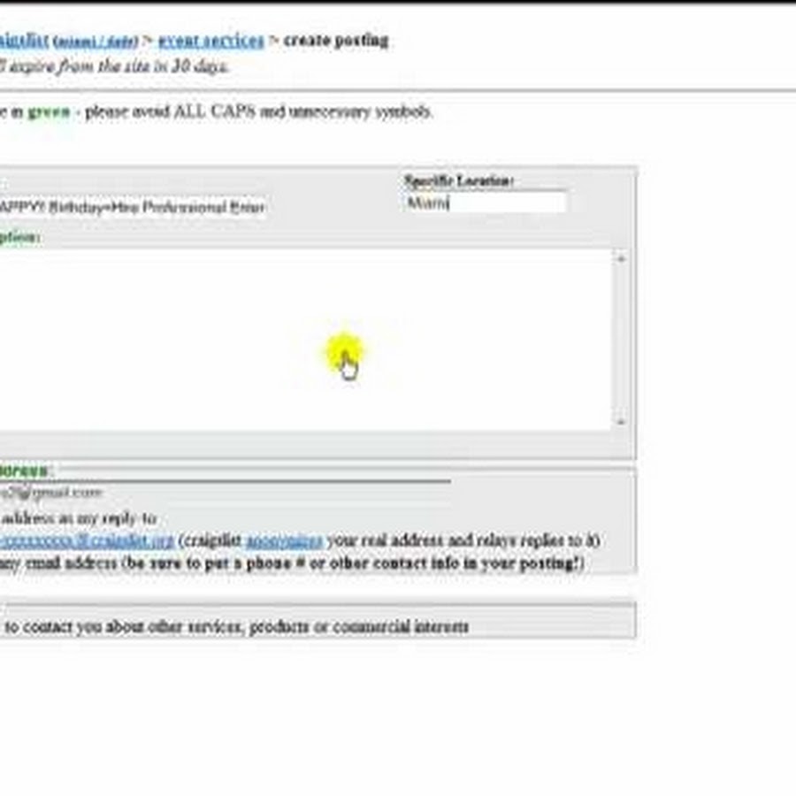
Task: Click the Specific Location field containing Miami
Action: click(x=484, y=203)
